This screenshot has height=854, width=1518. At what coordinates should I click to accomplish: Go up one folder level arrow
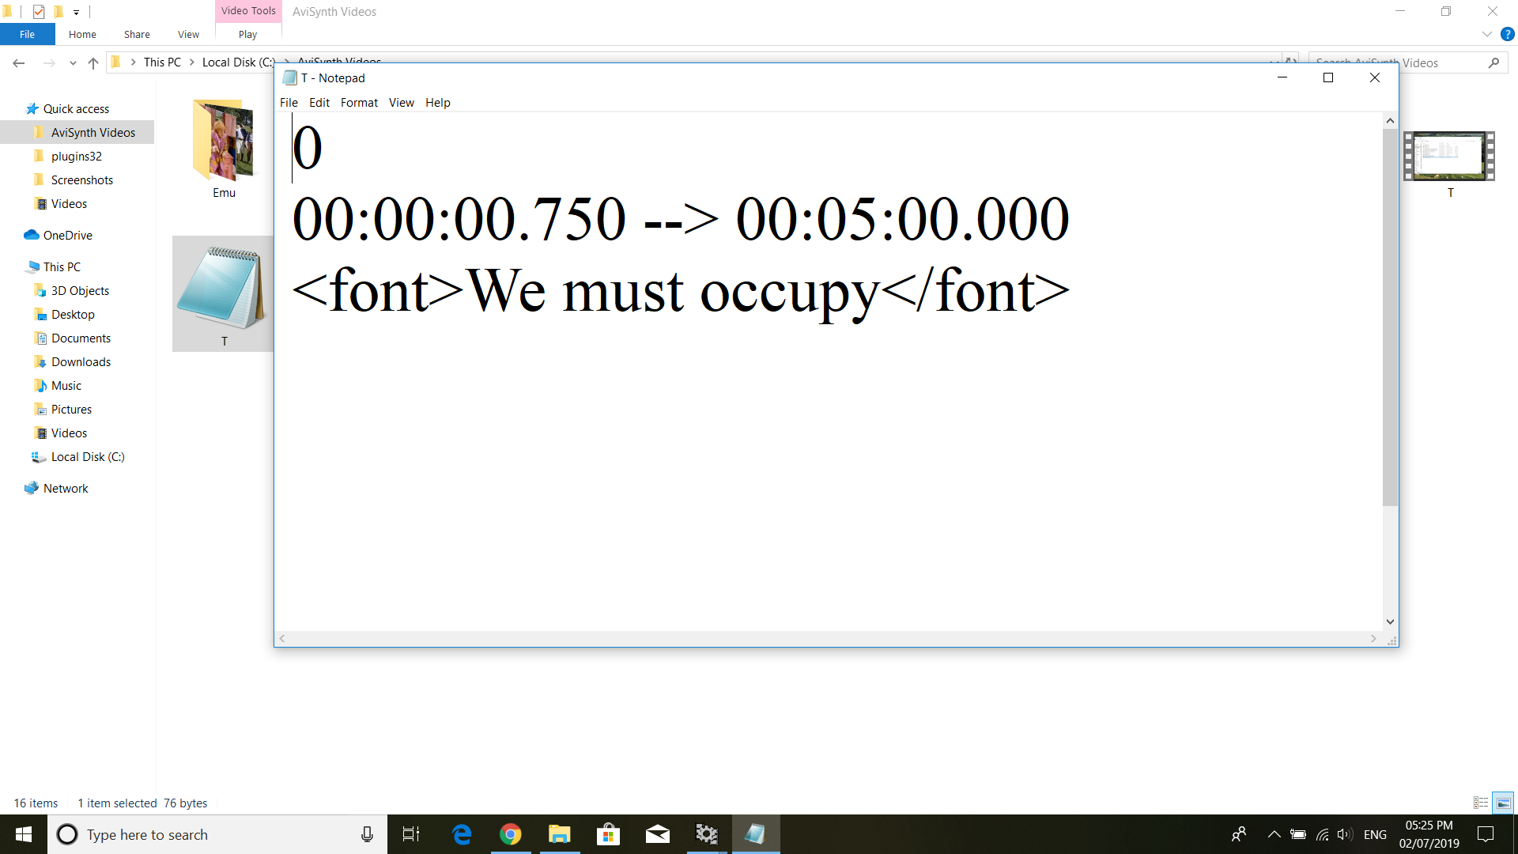[x=93, y=62]
